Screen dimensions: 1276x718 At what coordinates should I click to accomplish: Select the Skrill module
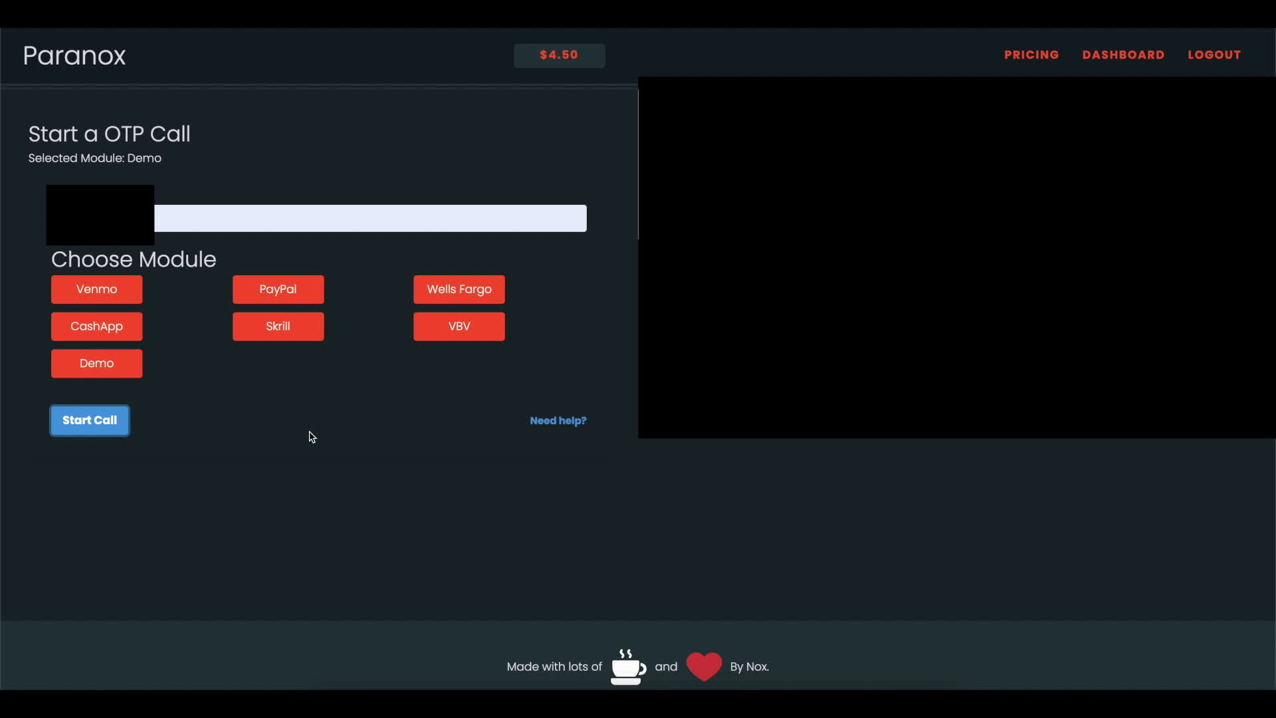[278, 326]
